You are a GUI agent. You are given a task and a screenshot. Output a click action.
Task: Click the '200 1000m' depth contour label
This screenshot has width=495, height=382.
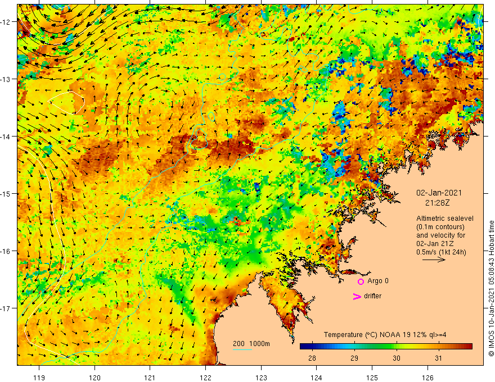tap(251, 344)
